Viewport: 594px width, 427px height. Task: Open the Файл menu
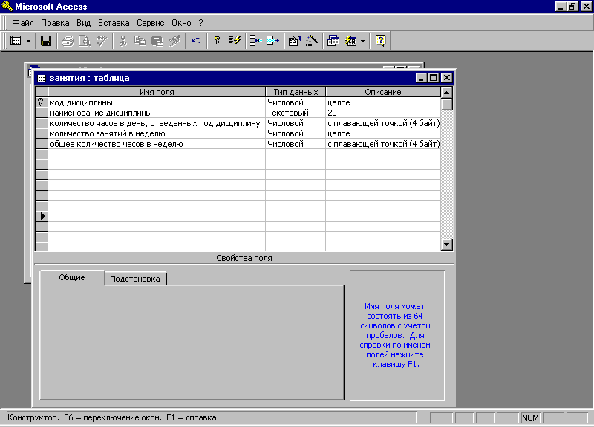pos(23,23)
